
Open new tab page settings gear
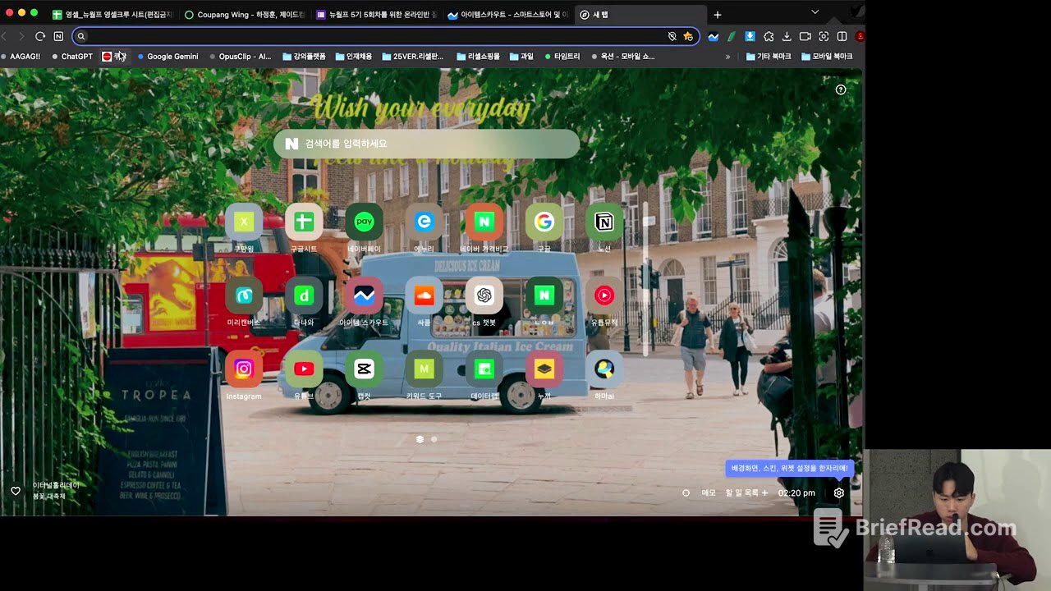tap(838, 492)
